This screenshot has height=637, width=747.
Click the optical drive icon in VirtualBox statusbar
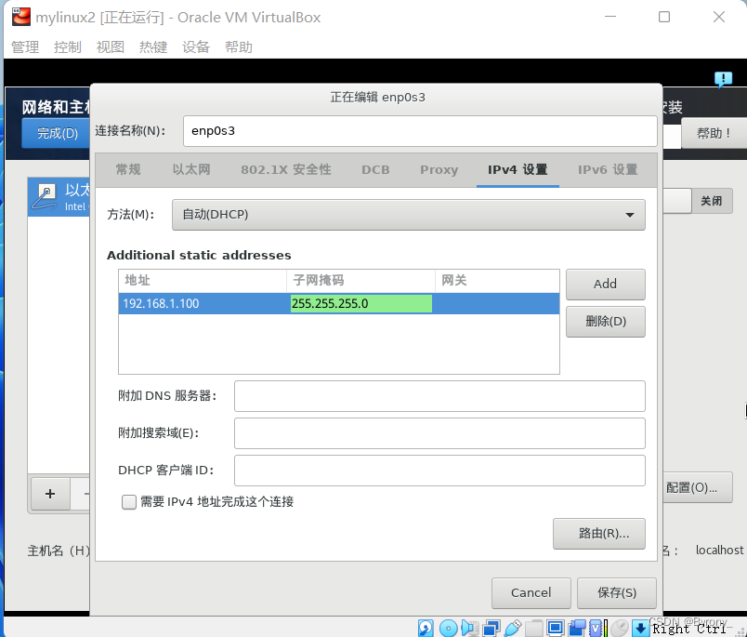click(x=448, y=628)
